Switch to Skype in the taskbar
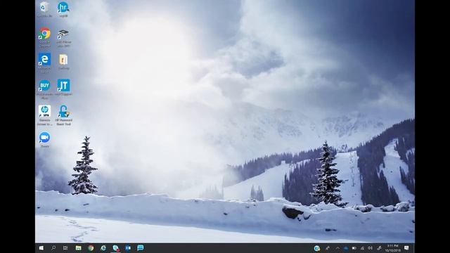 click(x=115, y=248)
